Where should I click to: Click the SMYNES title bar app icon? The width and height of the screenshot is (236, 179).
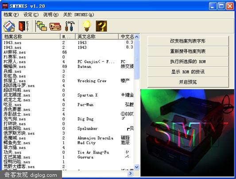[5, 6]
